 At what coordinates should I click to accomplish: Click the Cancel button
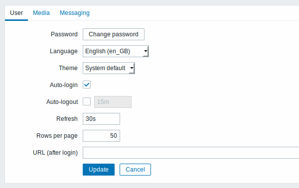pos(135,170)
